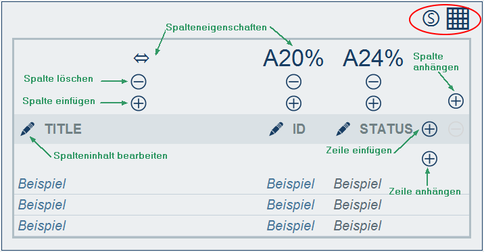
Task: Click the greyed-out delete row minus icon
Action: 456,129
